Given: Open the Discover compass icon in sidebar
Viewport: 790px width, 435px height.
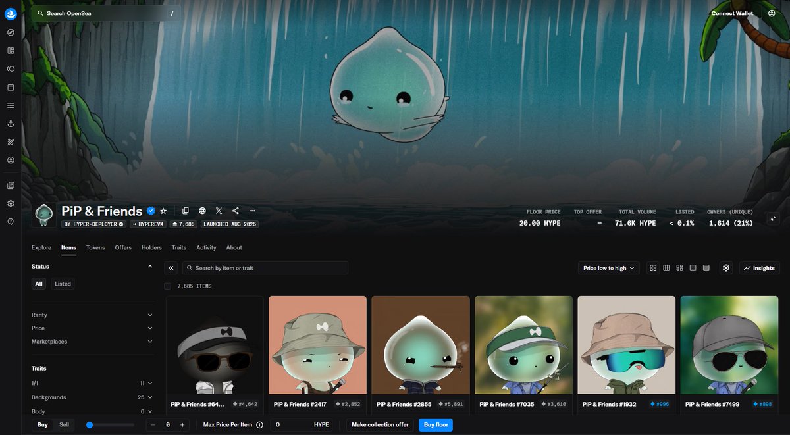Looking at the screenshot, I should point(11,32).
